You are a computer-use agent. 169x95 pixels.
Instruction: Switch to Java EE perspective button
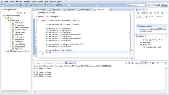(x=156, y=5)
